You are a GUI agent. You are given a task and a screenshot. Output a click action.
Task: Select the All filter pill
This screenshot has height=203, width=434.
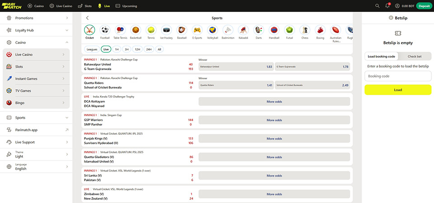tap(160, 50)
